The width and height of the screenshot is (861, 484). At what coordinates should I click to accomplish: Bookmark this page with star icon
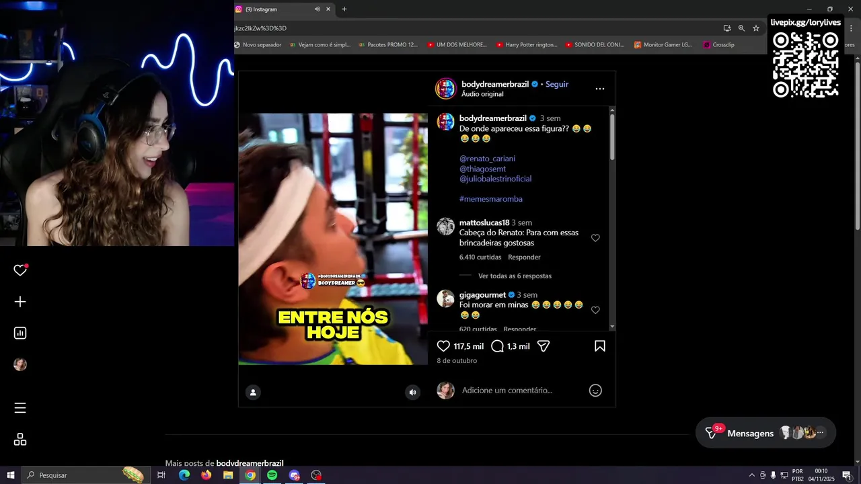coord(756,28)
